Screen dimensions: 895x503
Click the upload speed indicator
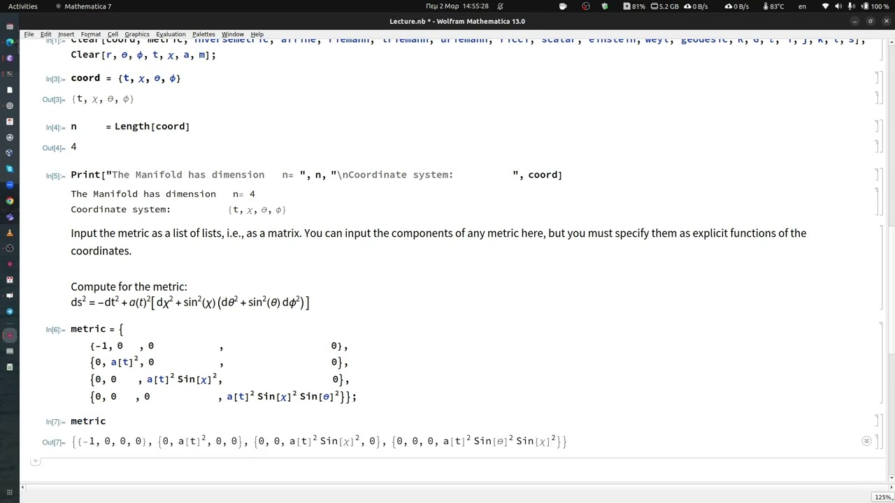(x=737, y=6)
